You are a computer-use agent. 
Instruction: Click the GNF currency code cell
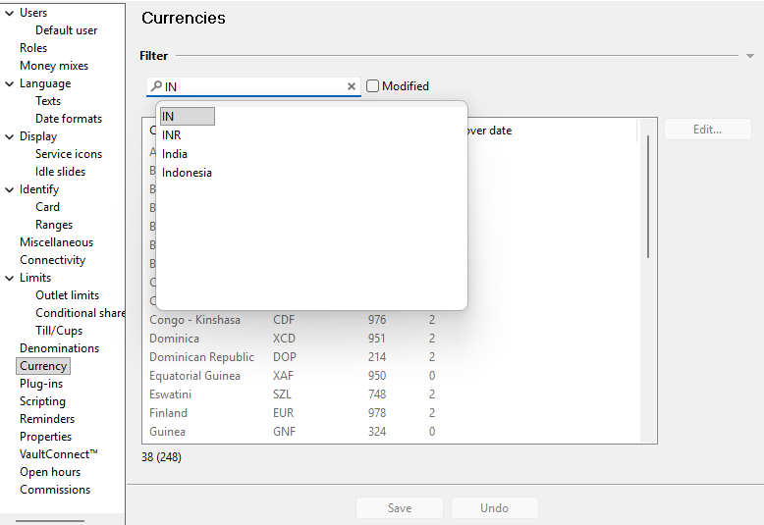(284, 432)
